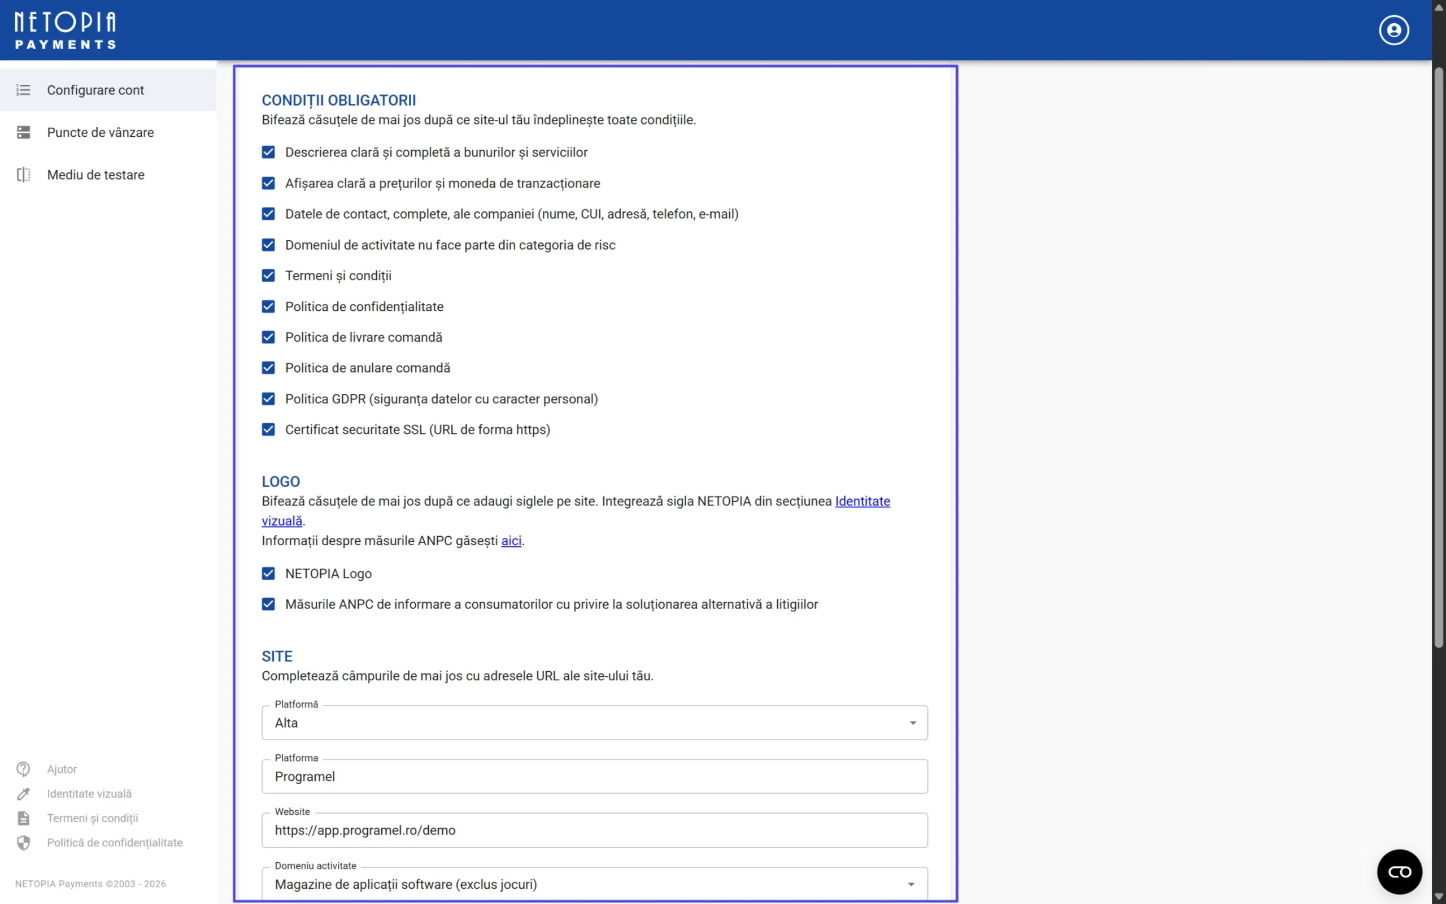Select Puncte de vânzare menu item

tap(101, 133)
